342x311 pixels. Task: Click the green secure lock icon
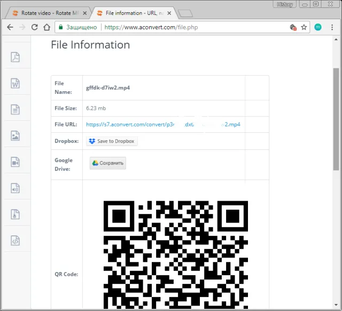pos(61,27)
